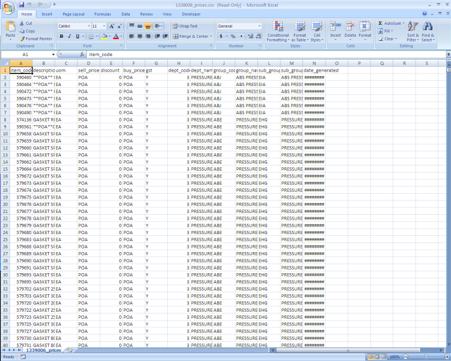Expand the Merge & Center dropdown arrow

coord(211,36)
